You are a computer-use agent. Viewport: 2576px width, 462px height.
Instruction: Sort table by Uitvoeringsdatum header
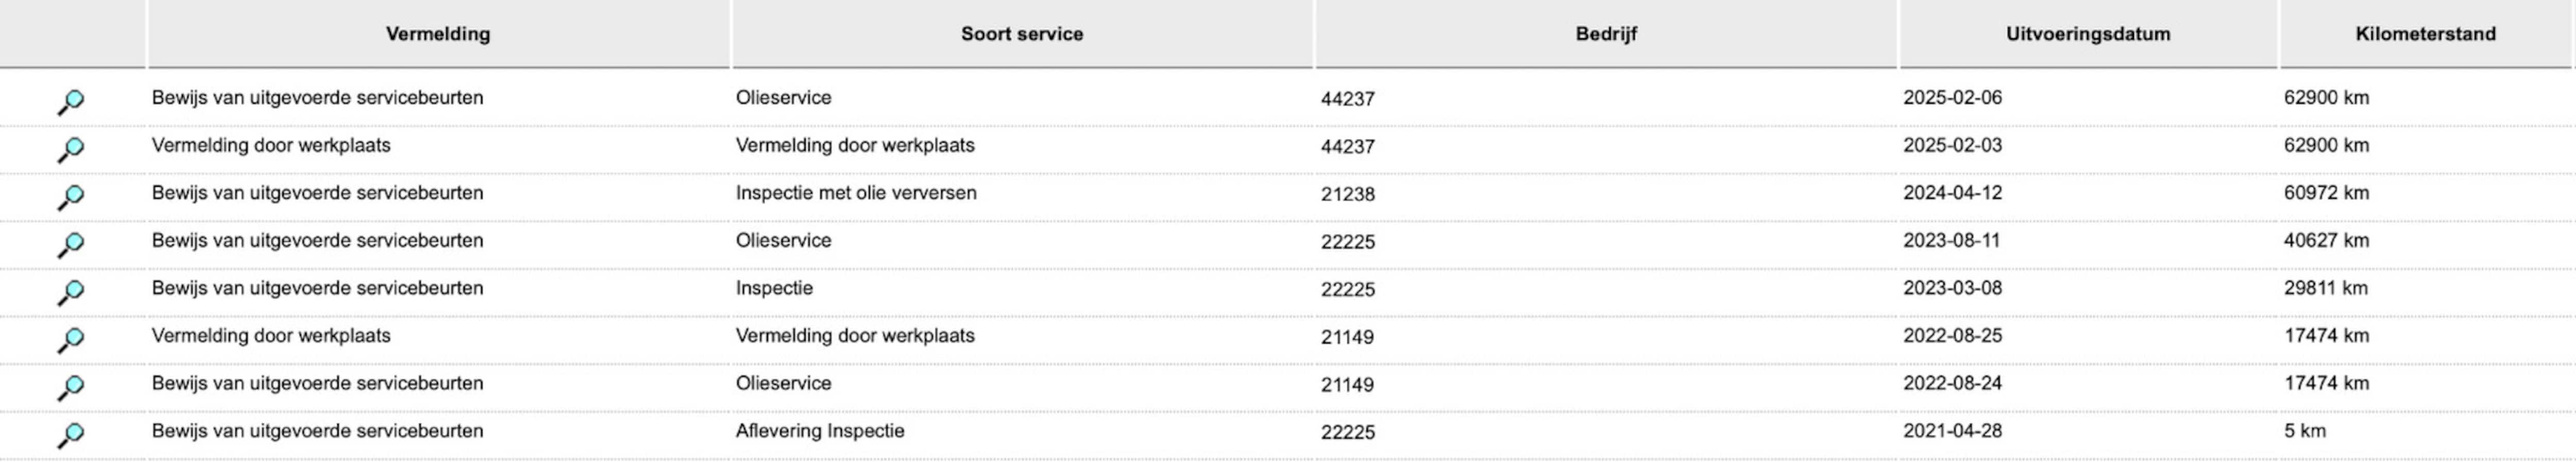tap(2088, 34)
